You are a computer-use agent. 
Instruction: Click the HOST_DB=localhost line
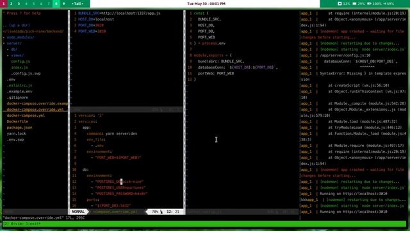point(96,19)
